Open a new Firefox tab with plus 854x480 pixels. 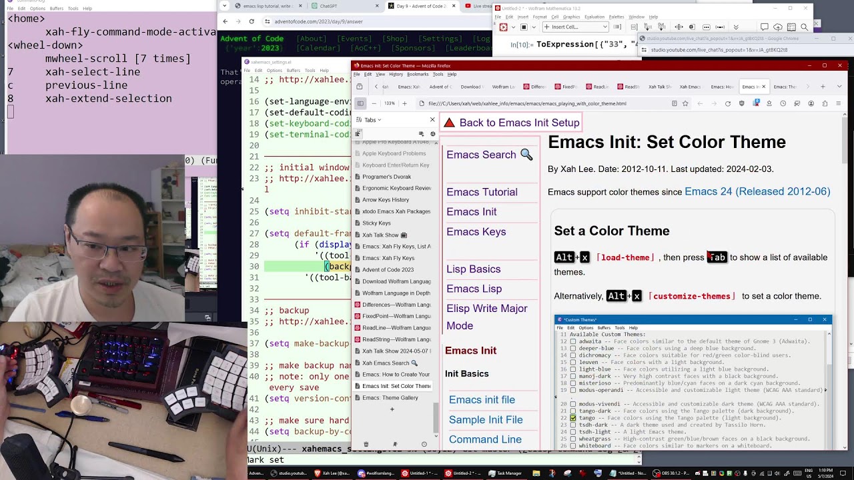tap(823, 87)
